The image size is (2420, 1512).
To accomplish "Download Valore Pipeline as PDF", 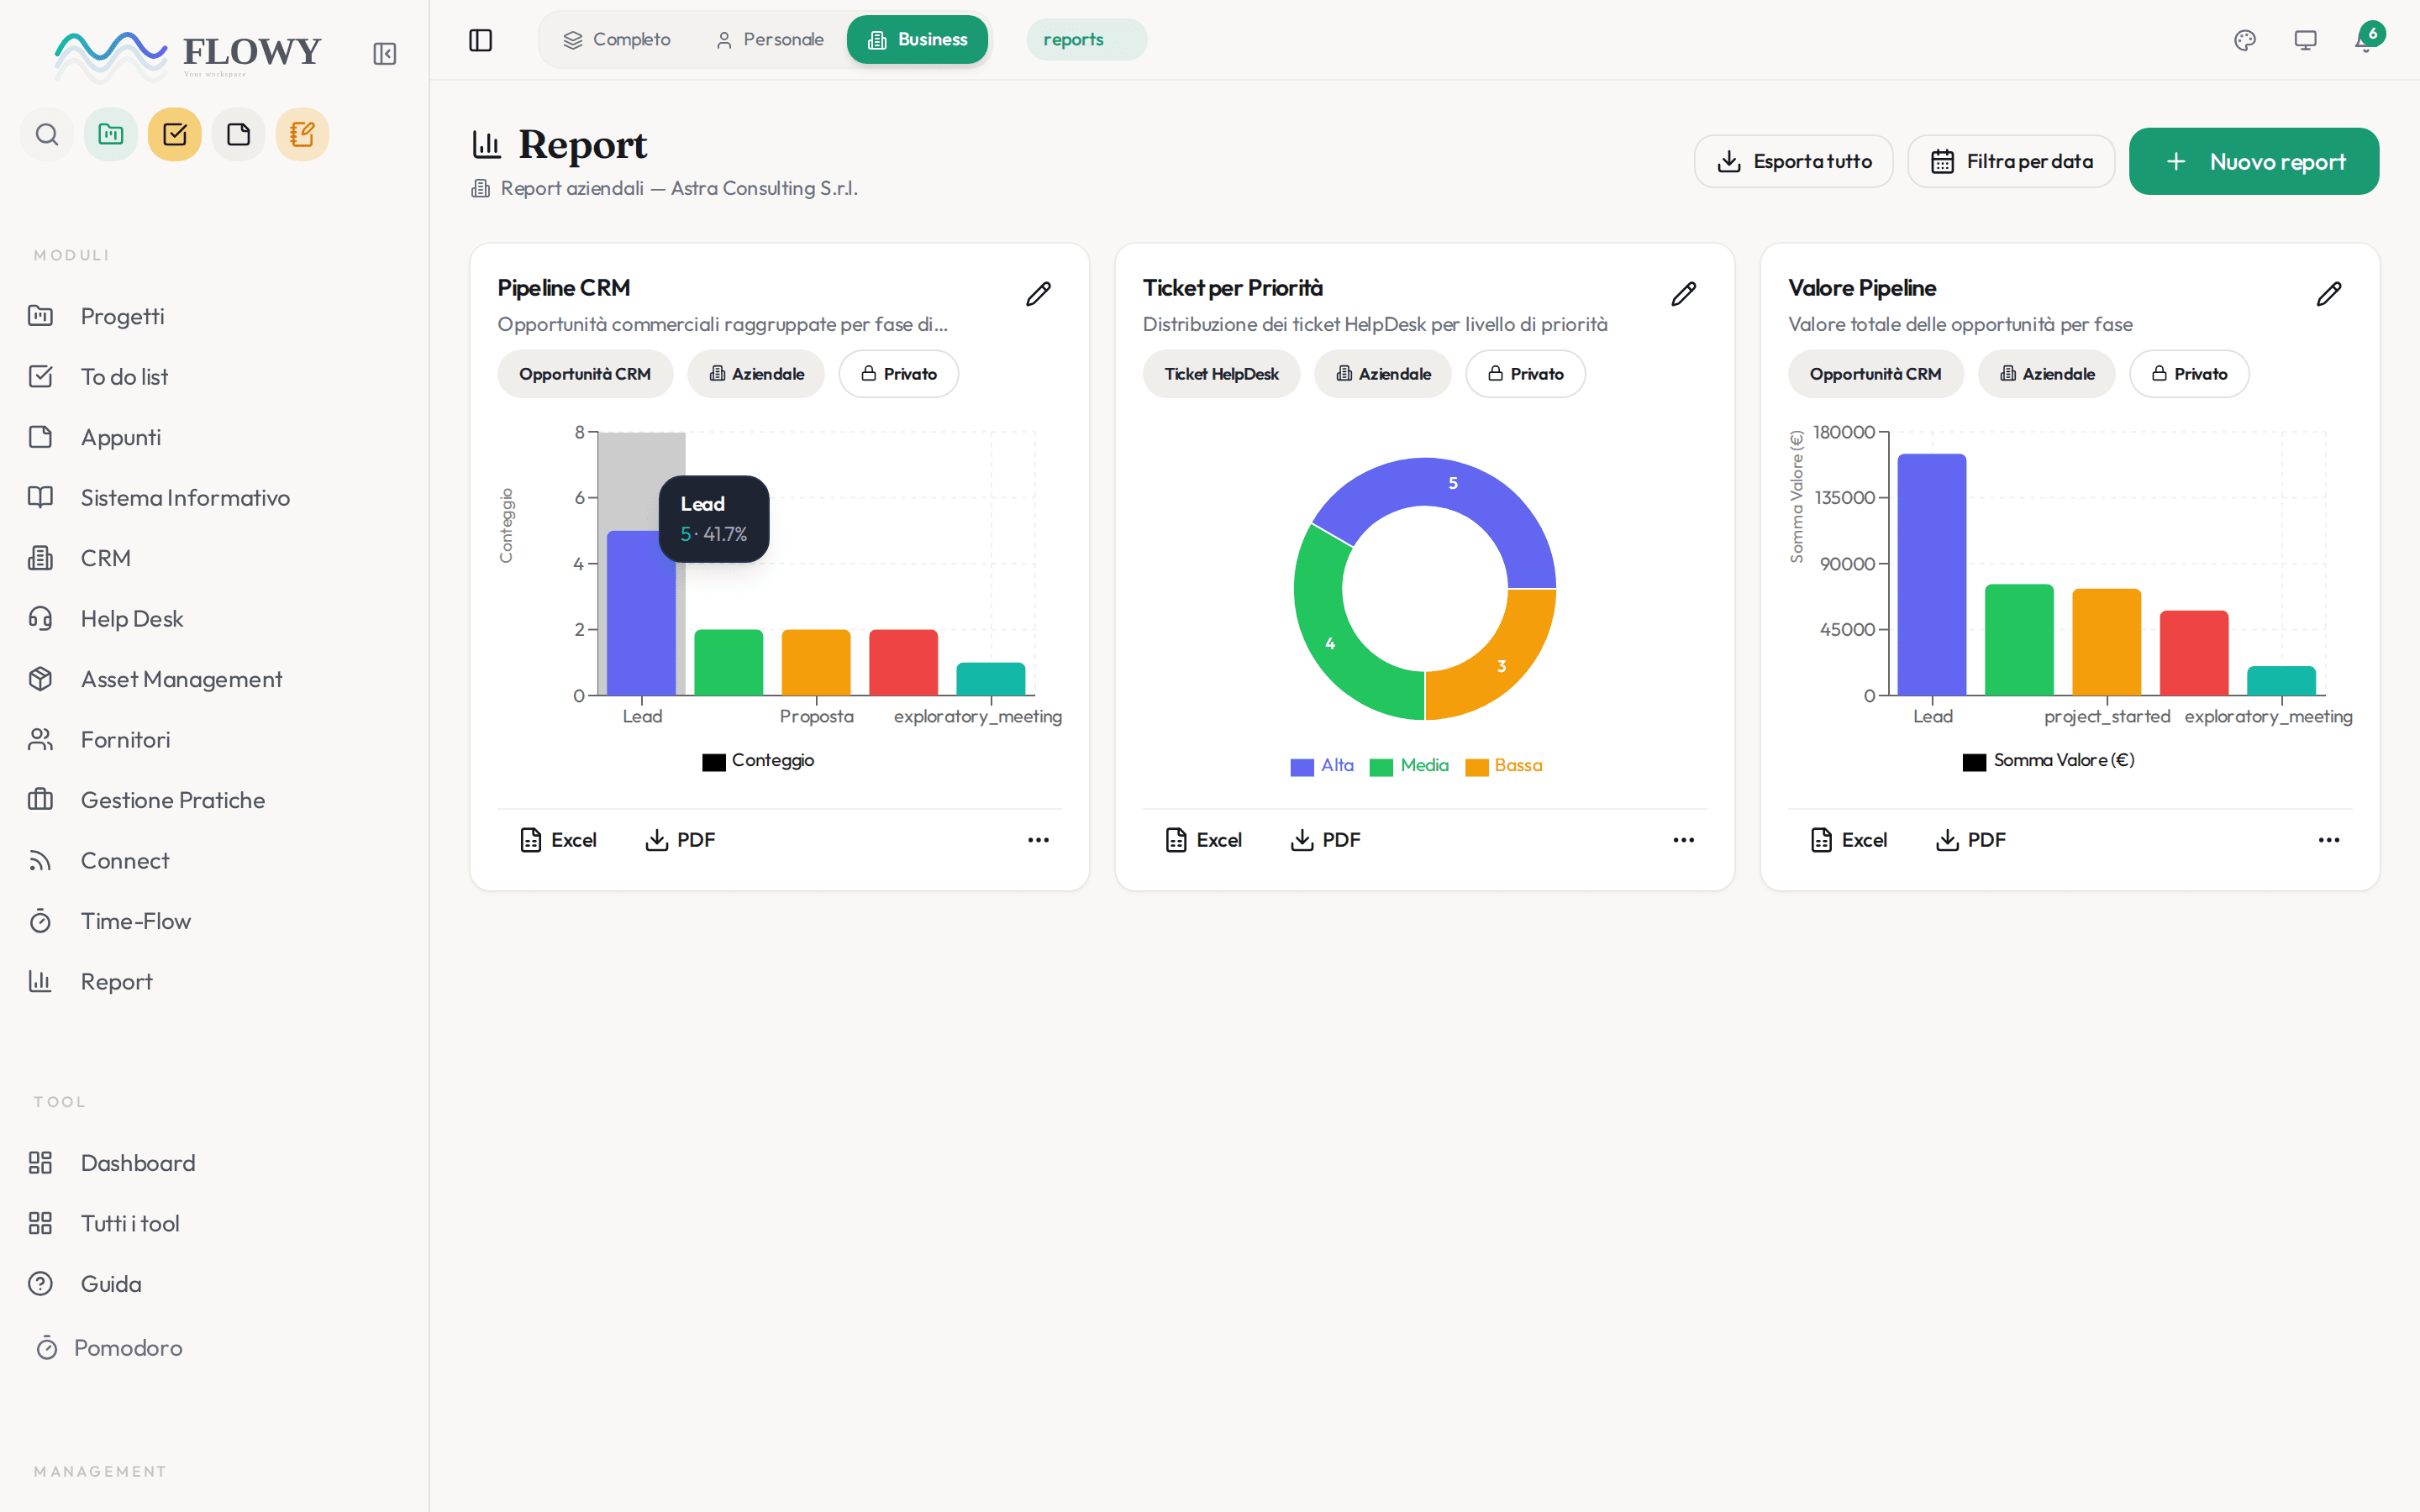I will point(1971,840).
